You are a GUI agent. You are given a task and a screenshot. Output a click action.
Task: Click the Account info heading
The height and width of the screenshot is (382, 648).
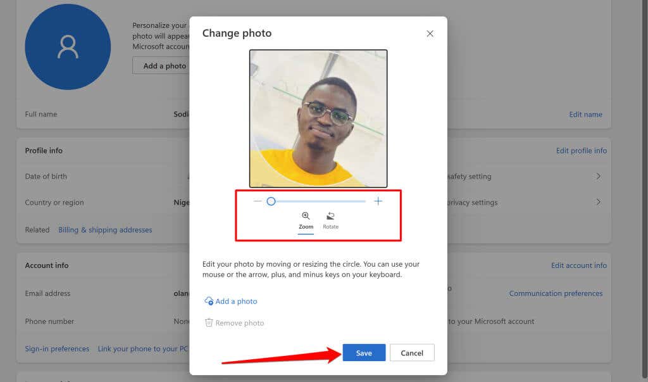47,265
